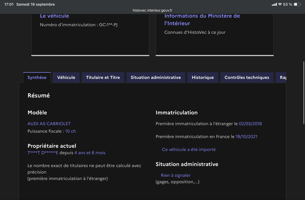Switch to Contrôles techniques tab
This screenshot has width=305, height=200.
[x=247, y=78]
